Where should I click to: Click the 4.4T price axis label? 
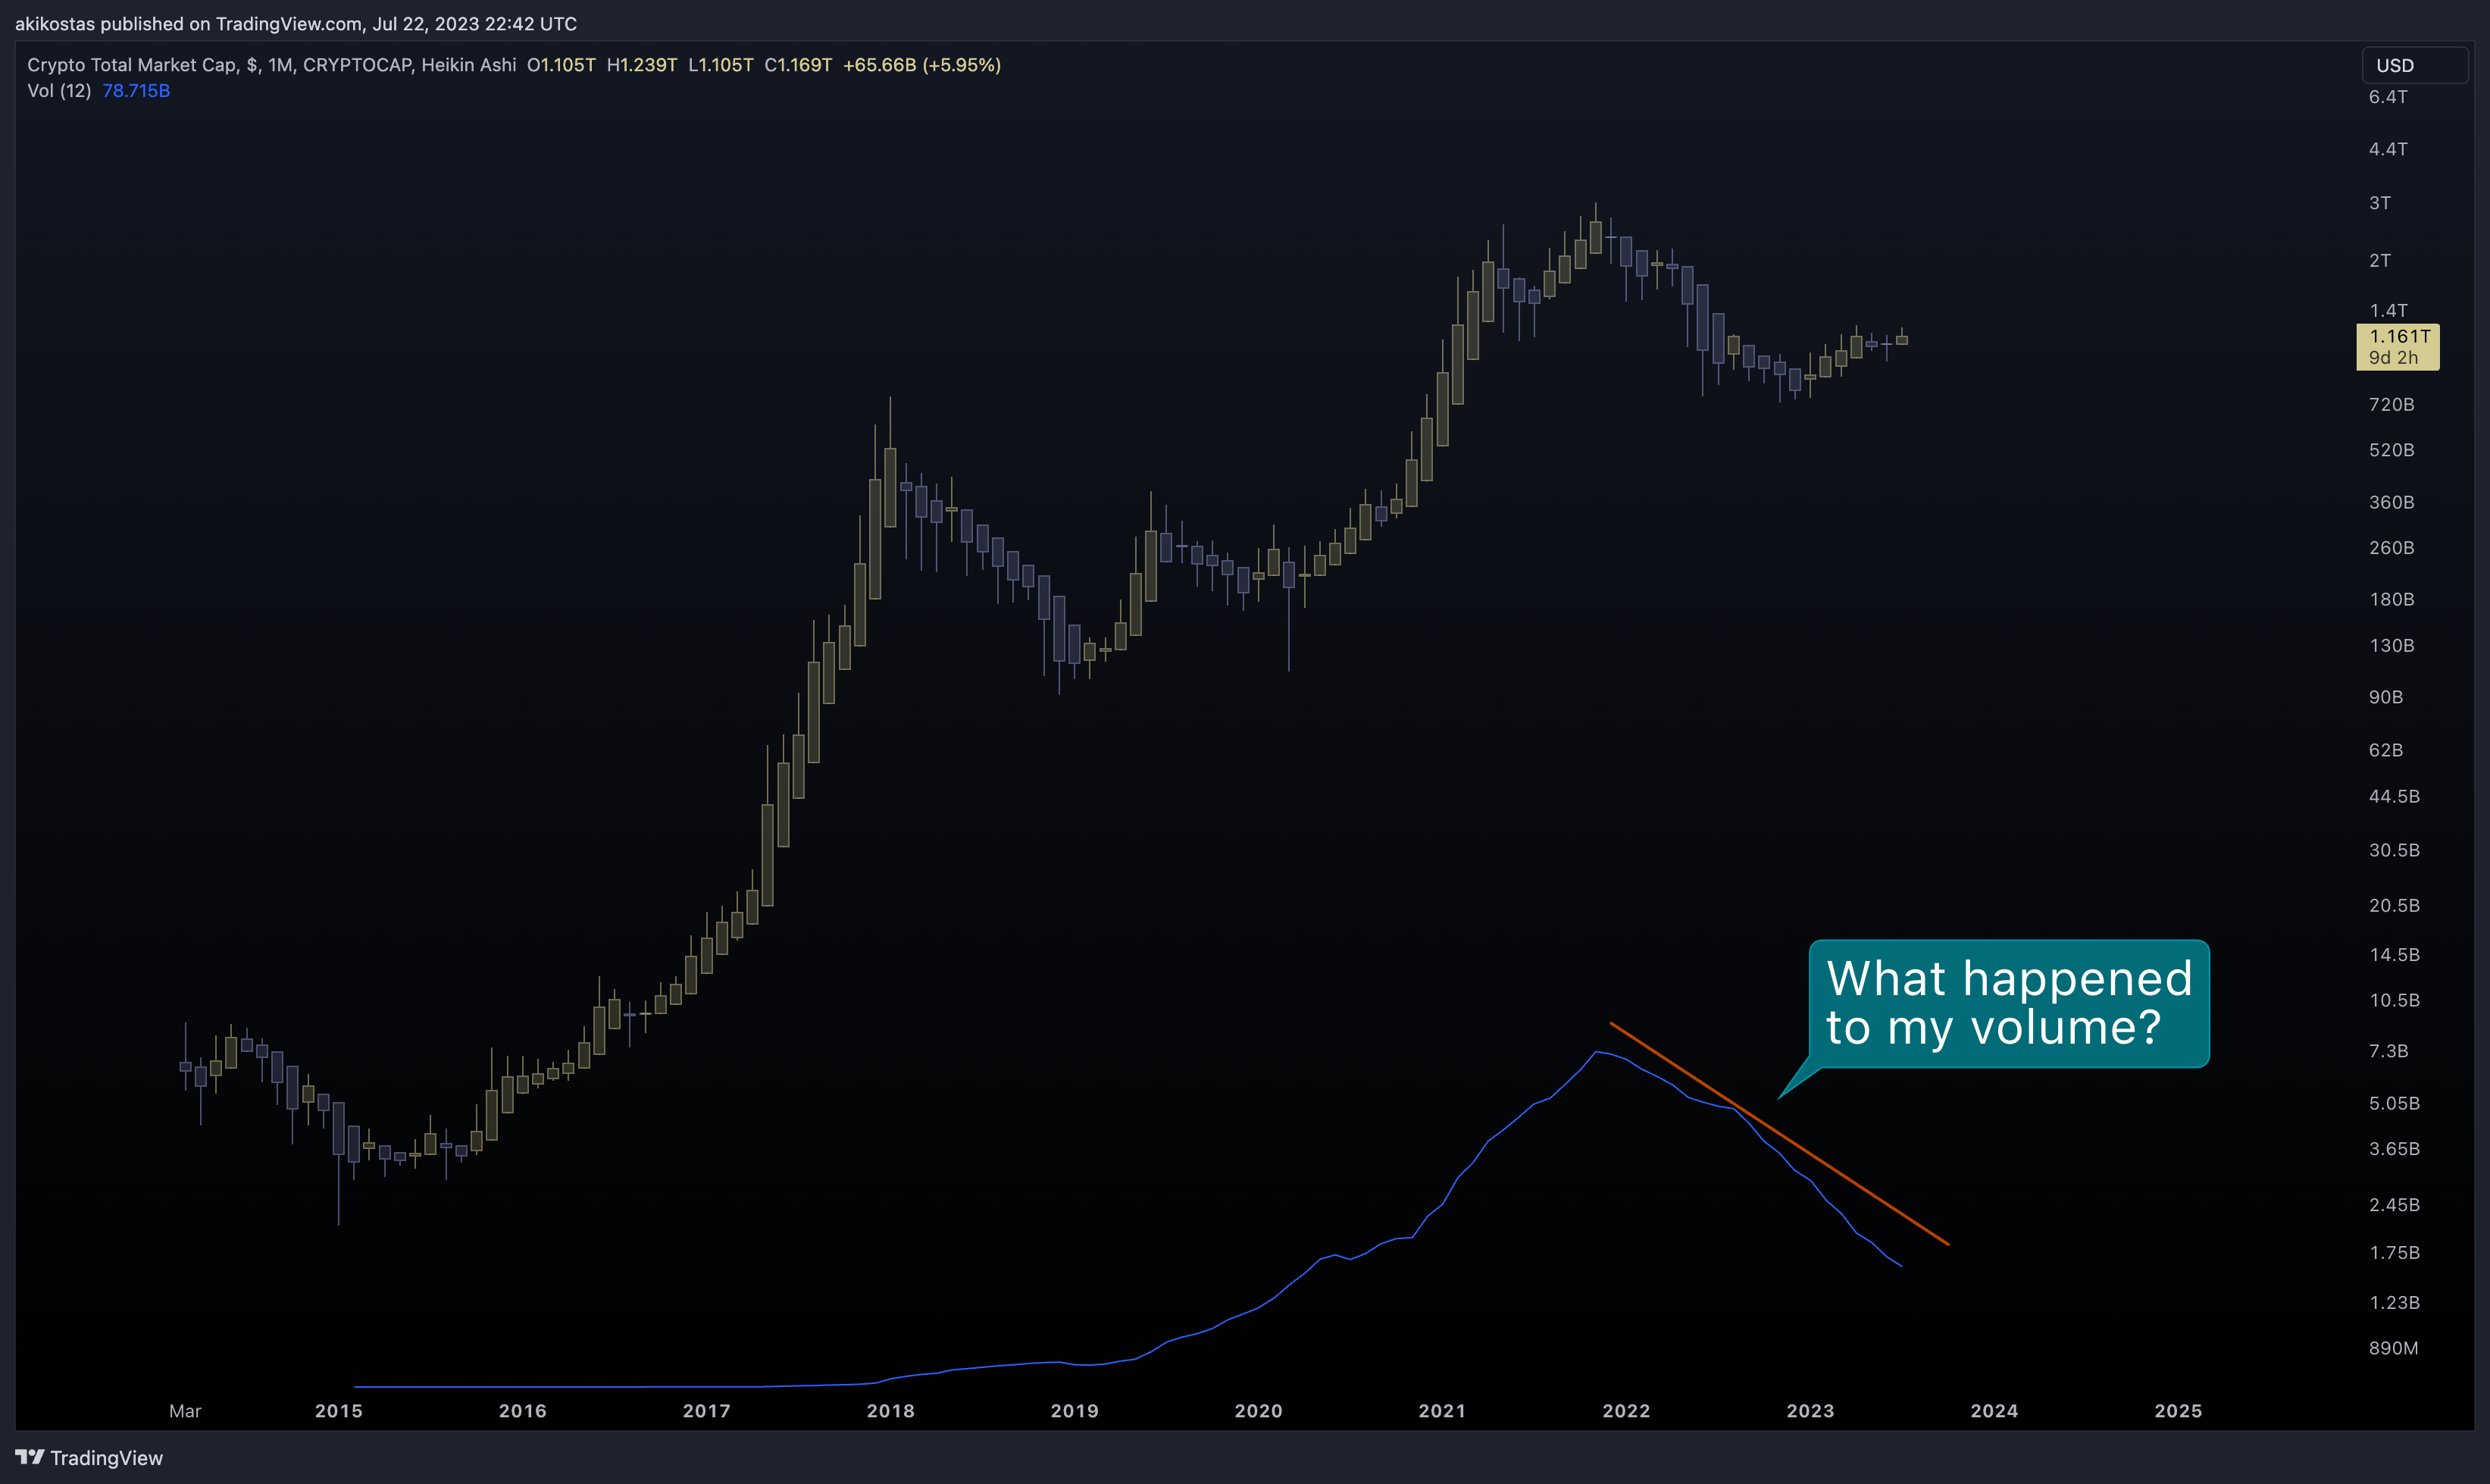pyautogui.click(x=2388, y=149)
